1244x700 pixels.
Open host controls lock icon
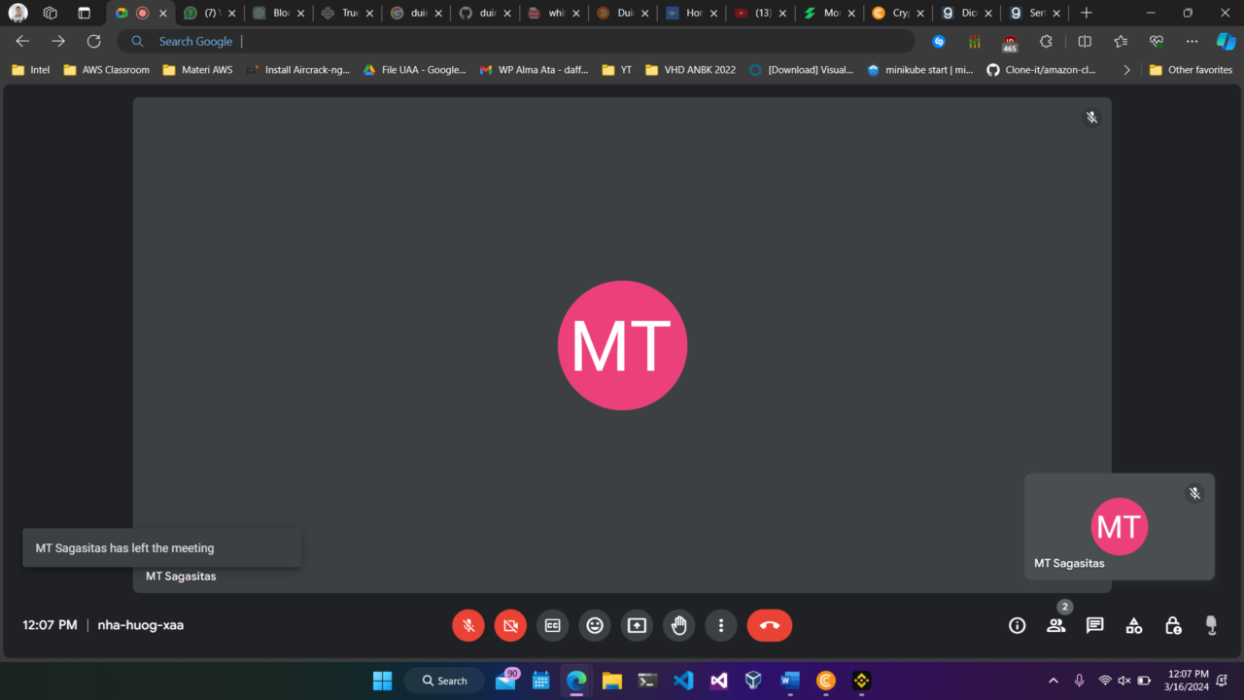pos(1172,625)
